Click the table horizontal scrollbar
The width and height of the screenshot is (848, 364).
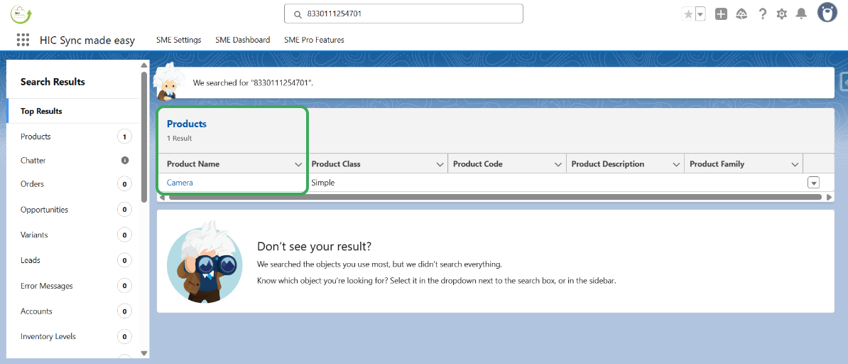(495, 197)
